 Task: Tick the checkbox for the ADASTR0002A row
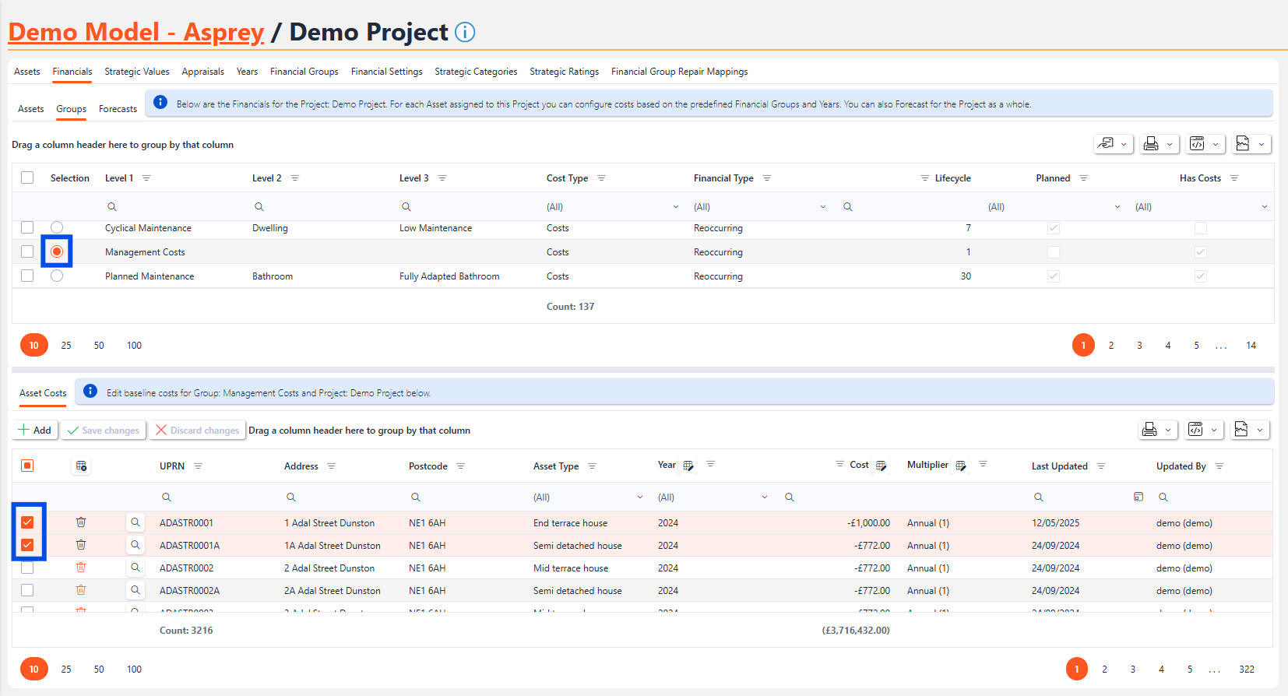[x=27, y=590]
